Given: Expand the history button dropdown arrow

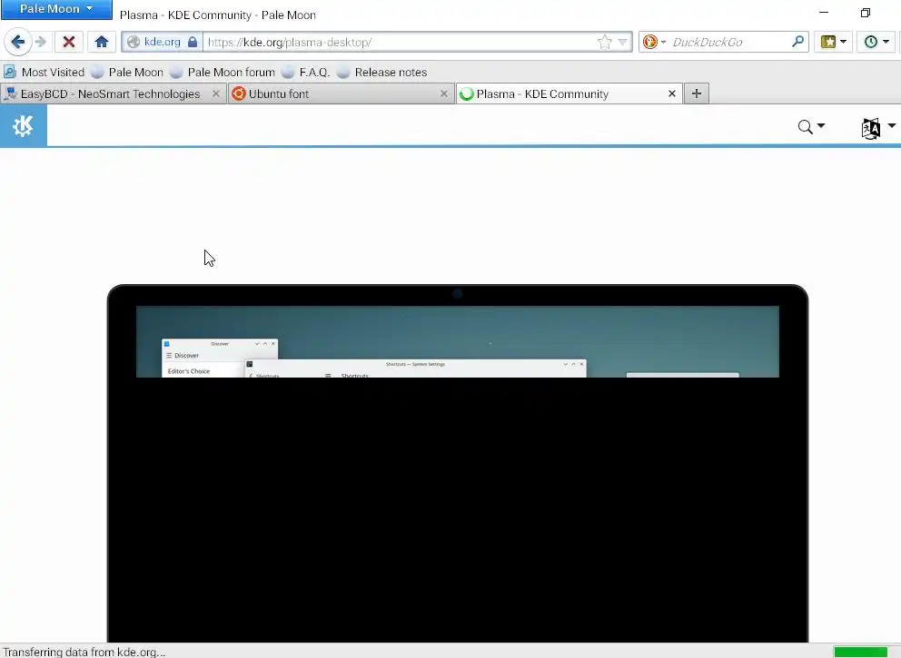Looking at the screenshot, I should coord(886,42).
